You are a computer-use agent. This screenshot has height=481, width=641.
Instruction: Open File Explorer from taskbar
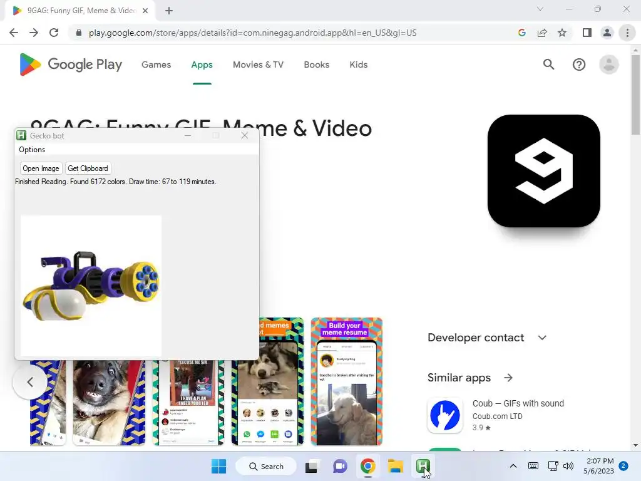point(396,466)
